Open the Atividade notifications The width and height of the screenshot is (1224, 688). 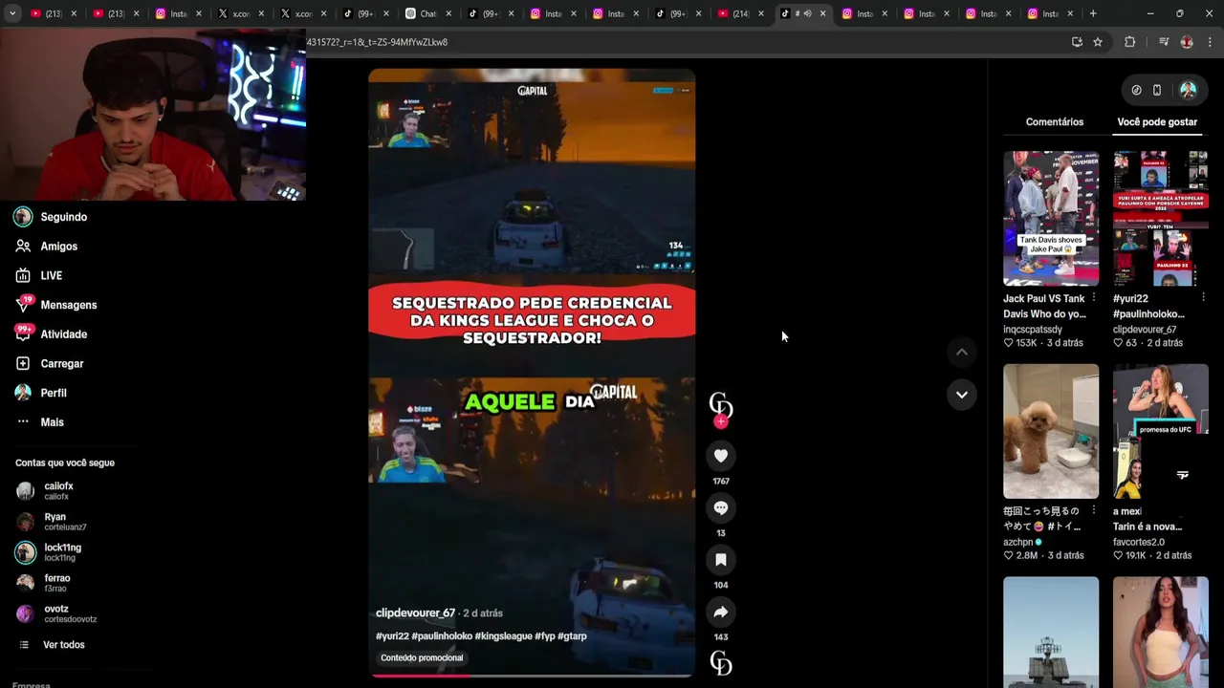[52, 334]
